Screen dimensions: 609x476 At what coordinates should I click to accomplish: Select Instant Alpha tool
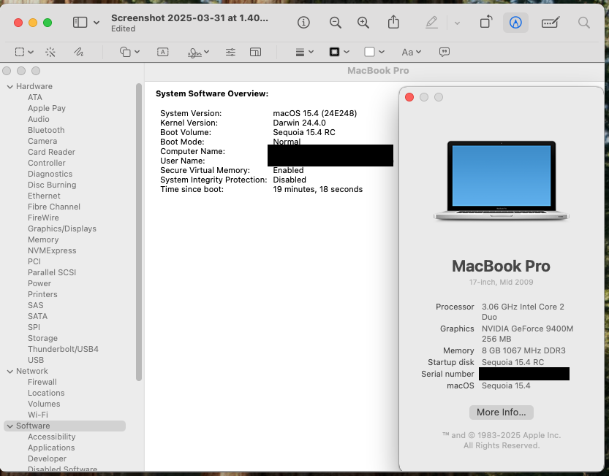pyautogui.click(x=50, y=52)
